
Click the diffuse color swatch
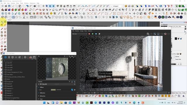53,90
